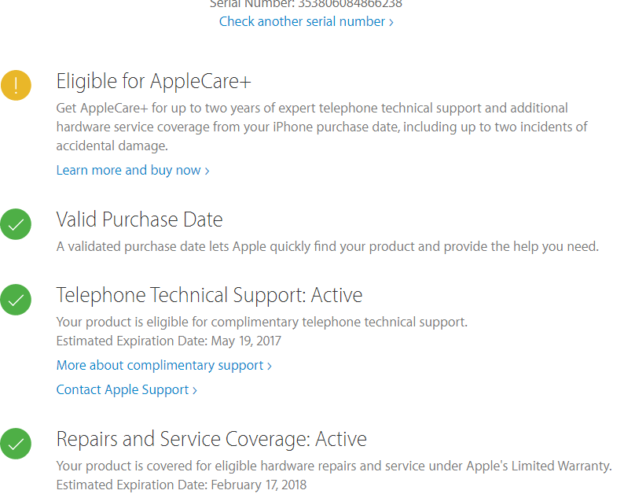
Task: Click the Telephone Technical Support: Active heading
Action: [x=209, y=295]
